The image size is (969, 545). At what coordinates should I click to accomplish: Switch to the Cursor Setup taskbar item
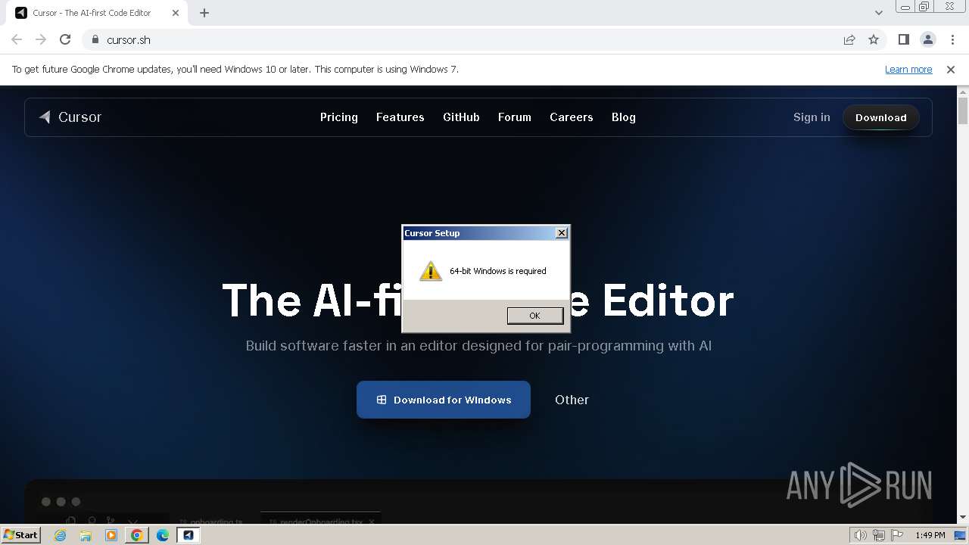tap(189, 535)
